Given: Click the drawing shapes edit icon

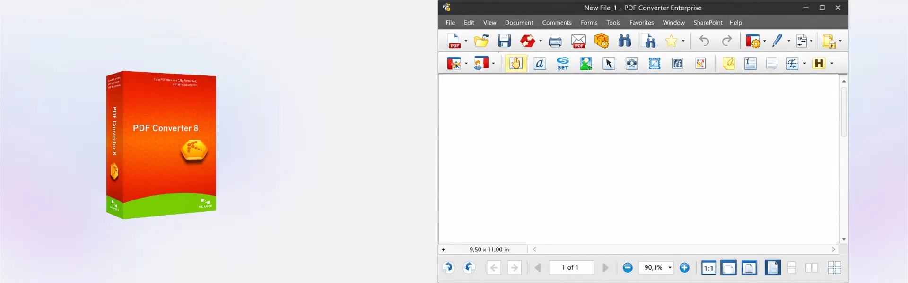Looking at the screenshot, I should coord(700,63).
